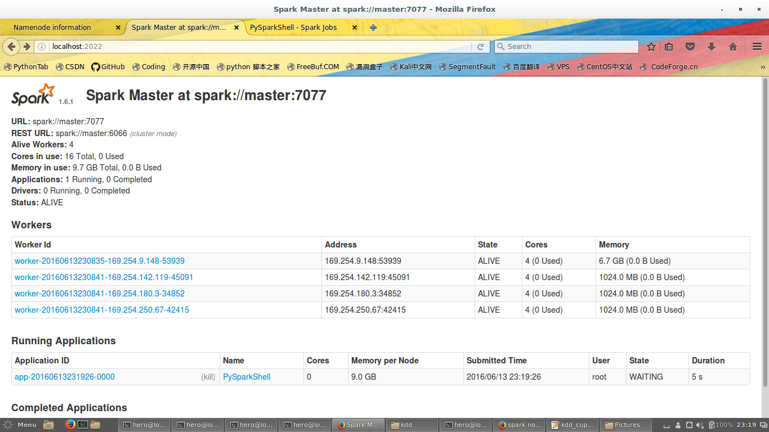The image size is (769, 432).
Task: Click the 23:19 clock in the panel
Action: 746,425
